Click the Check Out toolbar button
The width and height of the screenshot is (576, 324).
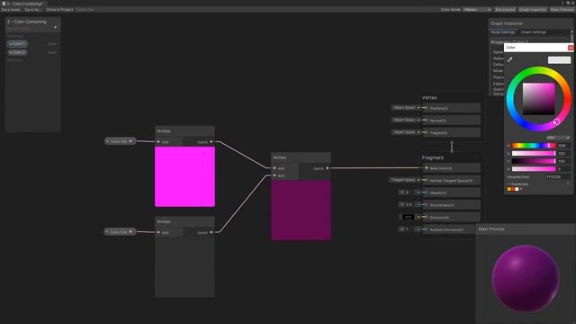point(85,10)
